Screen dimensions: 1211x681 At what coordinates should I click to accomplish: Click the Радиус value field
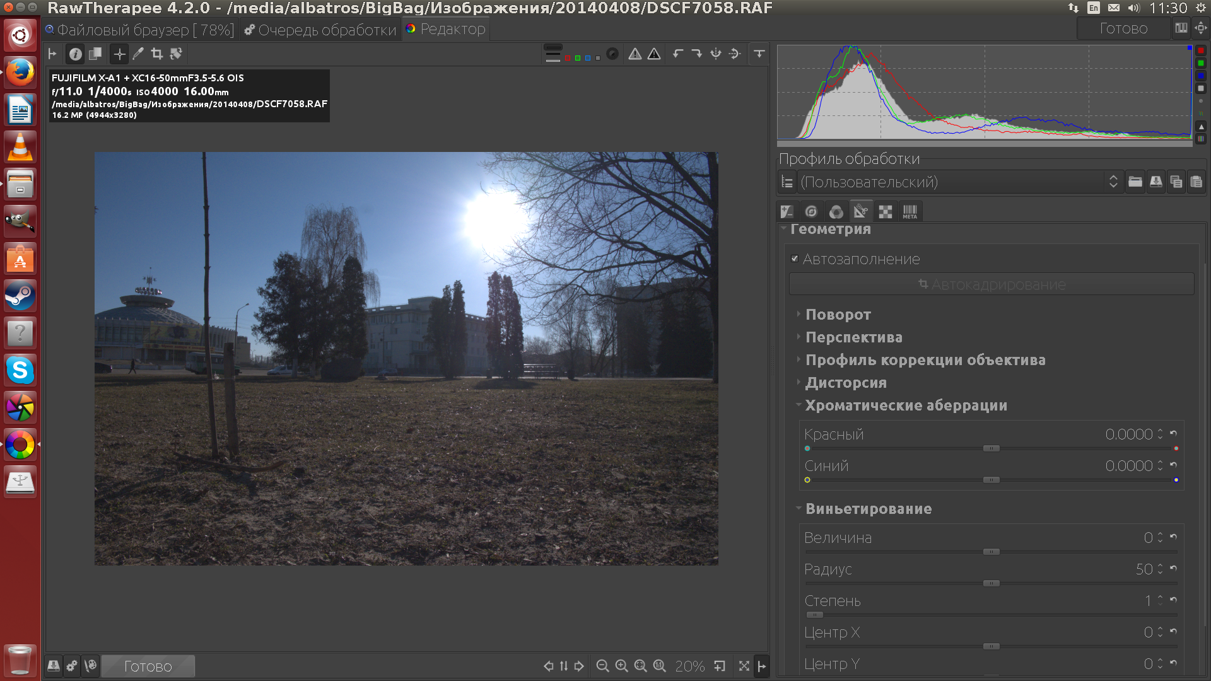[1144, 569]
